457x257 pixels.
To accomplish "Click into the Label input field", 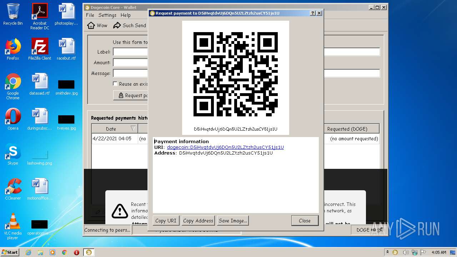I will pyautogui.click(x=246, y=52).
